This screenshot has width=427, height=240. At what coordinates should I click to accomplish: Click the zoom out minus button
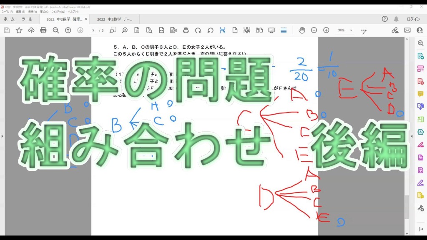tap(314, 30)
